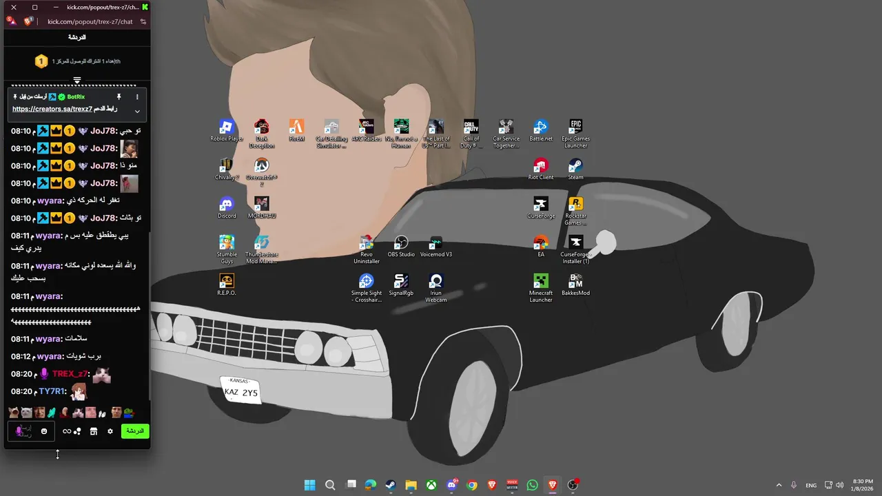Screen dimensions: 882x496
Task: Collapse the gift leaderboard panel arrow
Action: [x=77, y=80]
